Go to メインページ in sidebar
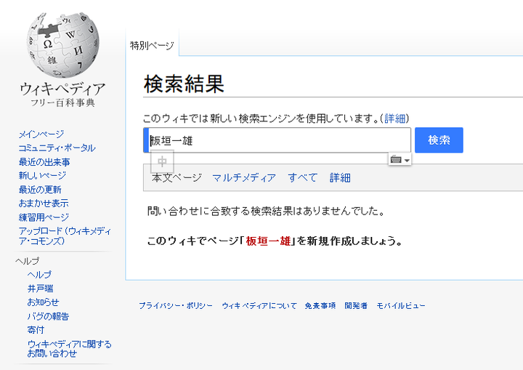 [x=41, y=134]
